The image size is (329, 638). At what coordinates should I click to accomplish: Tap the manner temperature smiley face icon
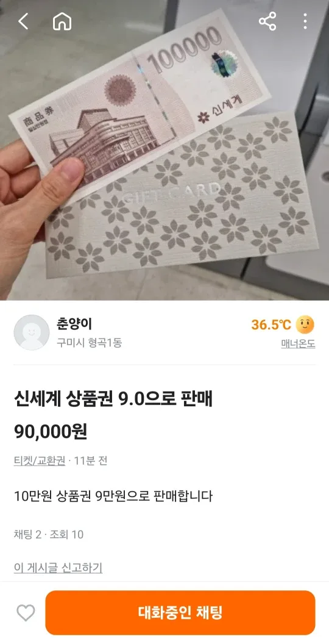pyautogui.click(x=305, y=324)
